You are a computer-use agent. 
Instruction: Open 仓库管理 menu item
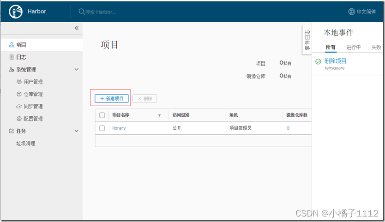tap(33, 94)
